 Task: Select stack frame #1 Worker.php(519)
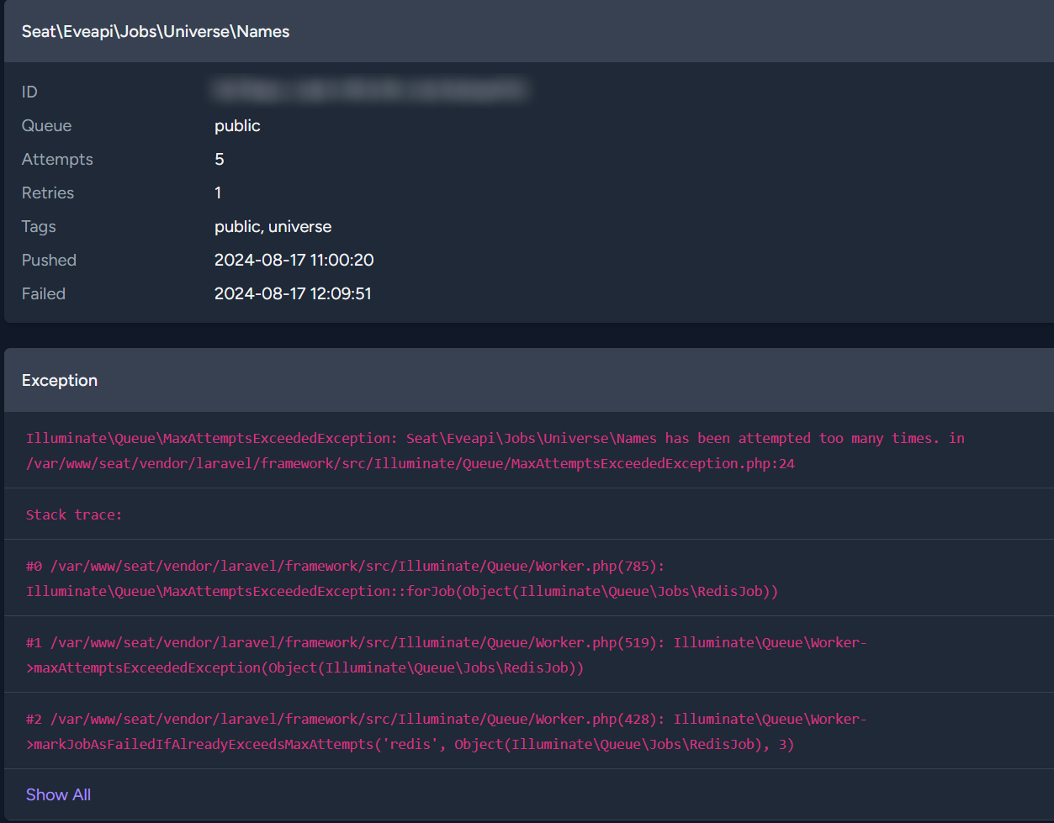(x=446, y=655)
